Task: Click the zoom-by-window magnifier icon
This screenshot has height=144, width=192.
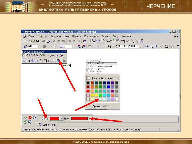Action: pyautogui.click(x=147, y=46)
